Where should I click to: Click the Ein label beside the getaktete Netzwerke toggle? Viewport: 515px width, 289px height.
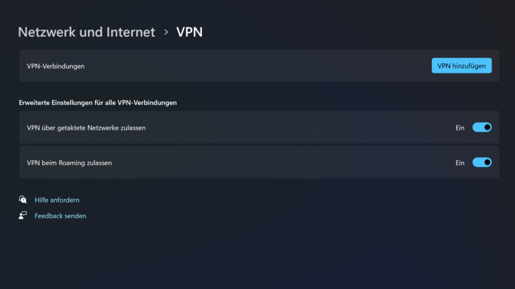pyautogui.click(x=460, y=128)
